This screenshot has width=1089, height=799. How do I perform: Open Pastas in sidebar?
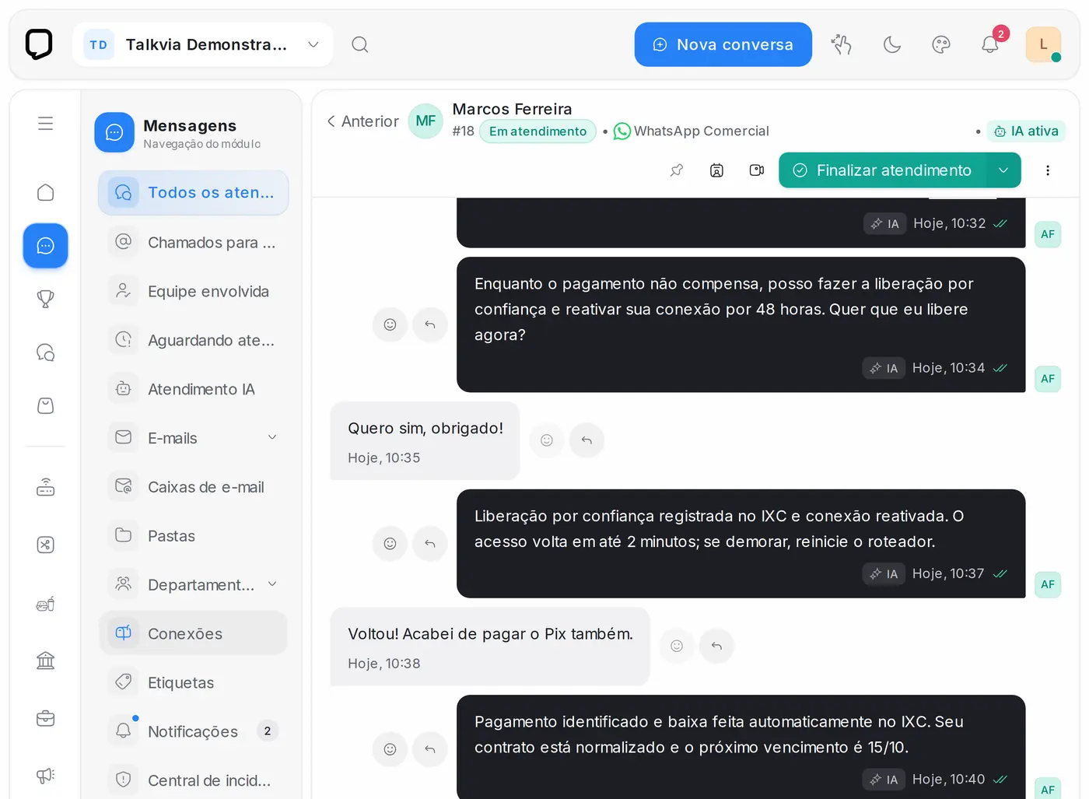coord(194,535)
